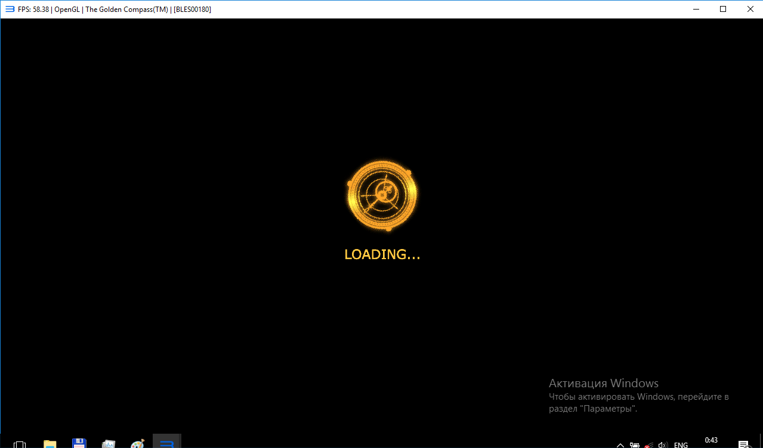Open the clock showing 0:43
Image resolution: width=763 pixels, height=448 pixels.
tap(711, 441)
